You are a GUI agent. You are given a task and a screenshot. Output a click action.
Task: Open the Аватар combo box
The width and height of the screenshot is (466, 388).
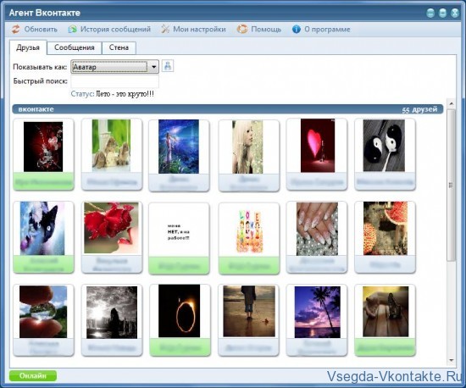click(x=114, y=67)
